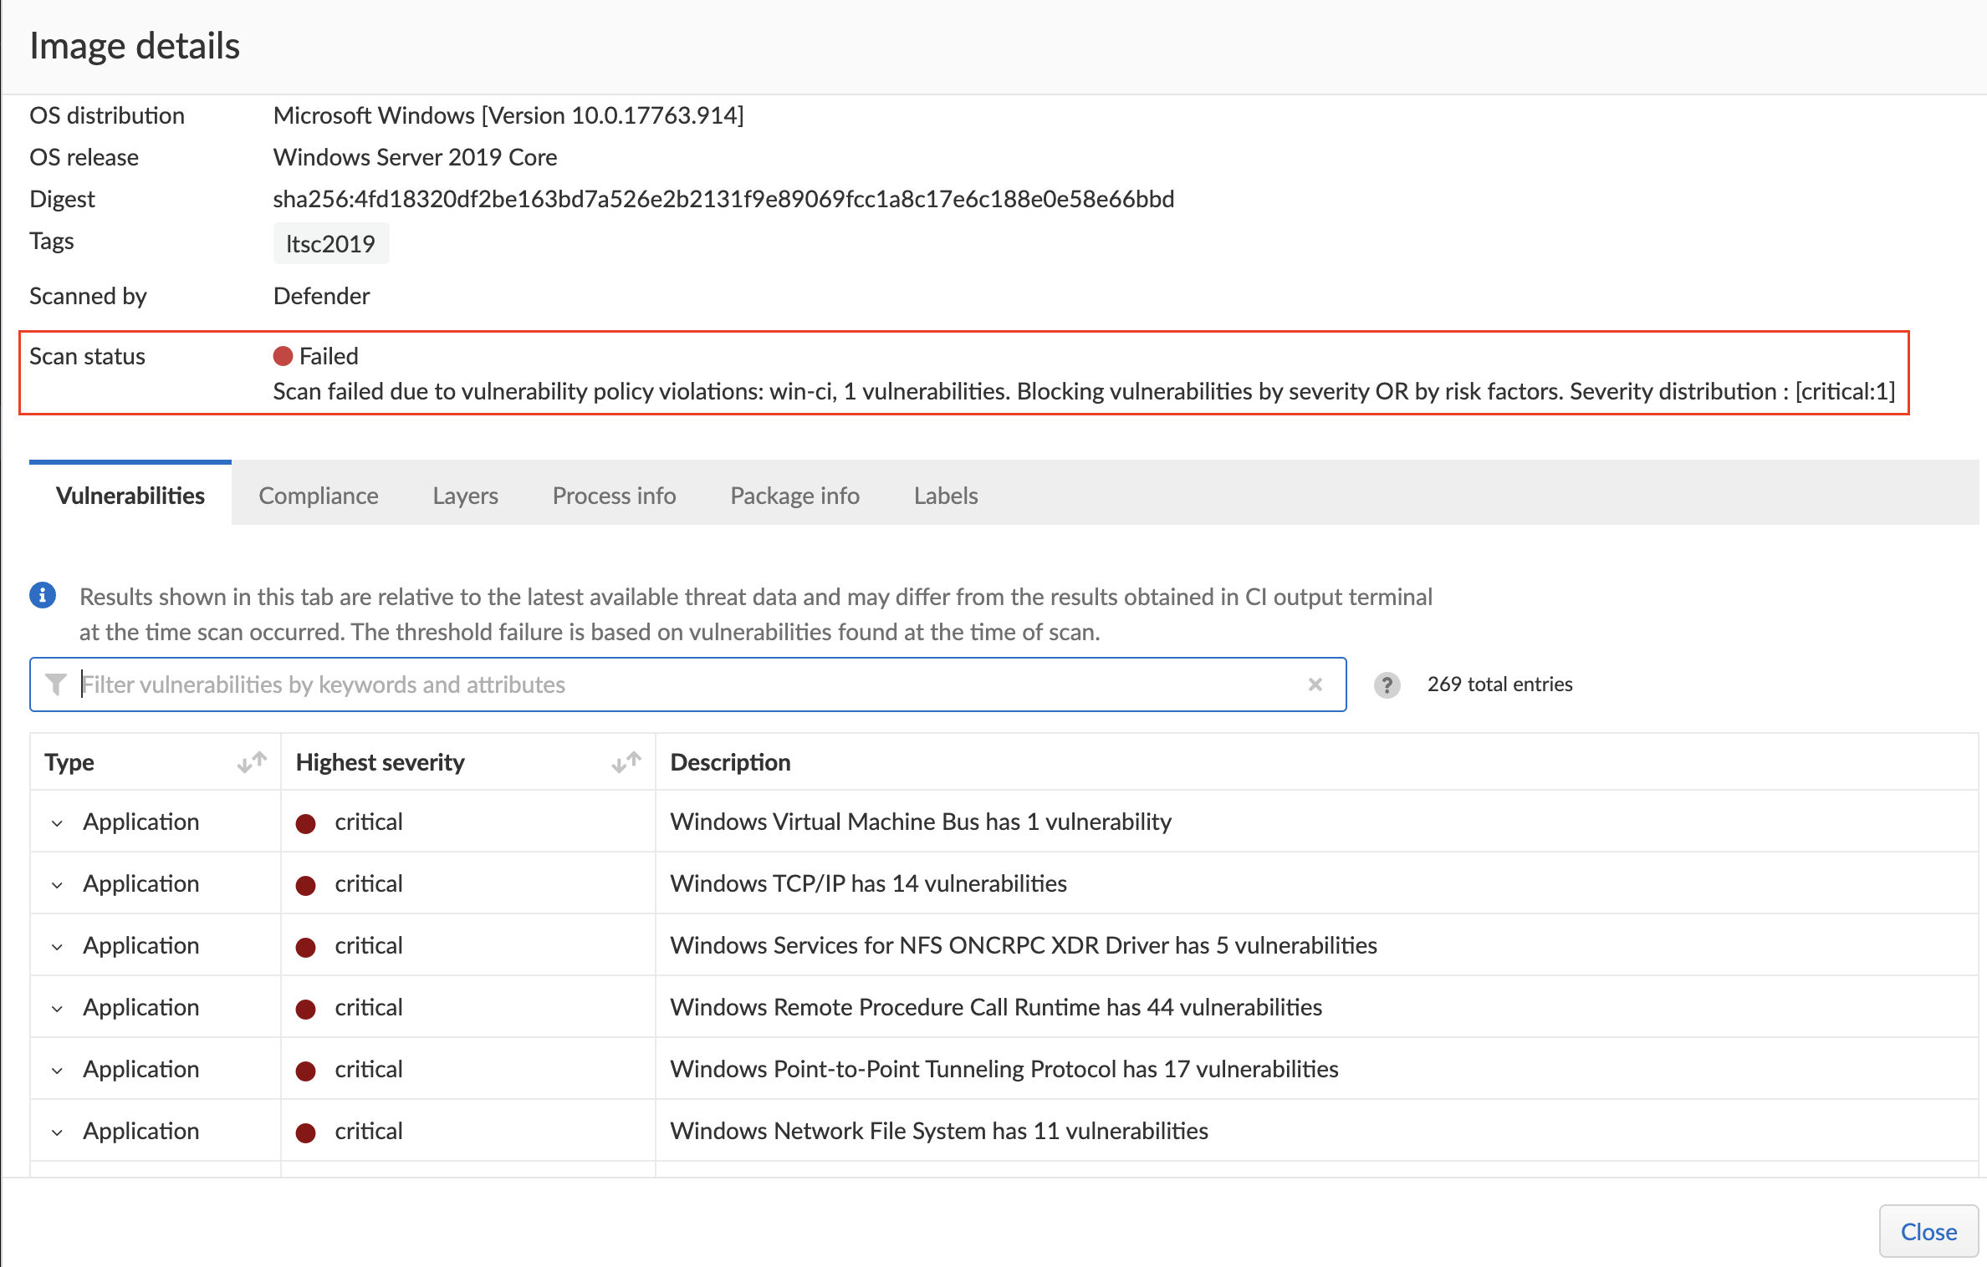Expand the Windows Virtual Machine Bus row
The height and width of the screenshot is (1267, 1987).
click(x=57, y=823)
